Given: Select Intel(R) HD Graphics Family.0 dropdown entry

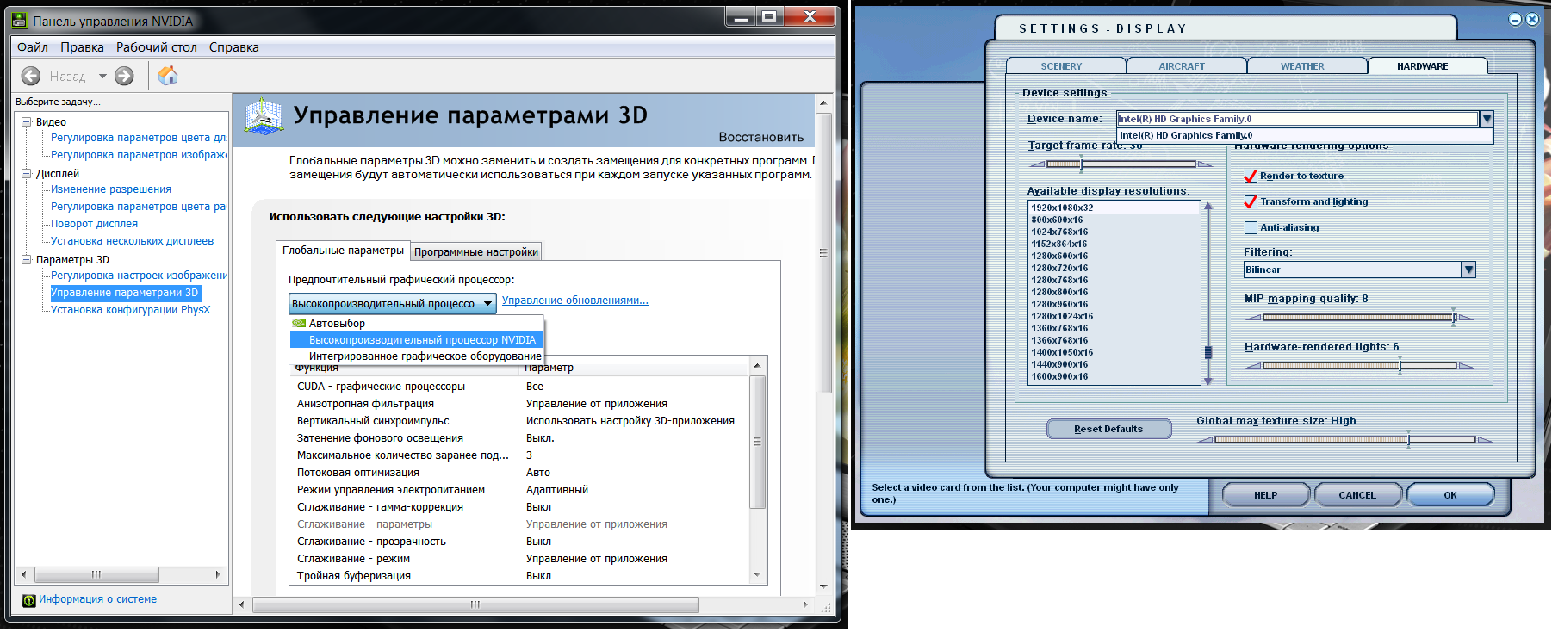Looking at the screenshot, I should 1304,135.
